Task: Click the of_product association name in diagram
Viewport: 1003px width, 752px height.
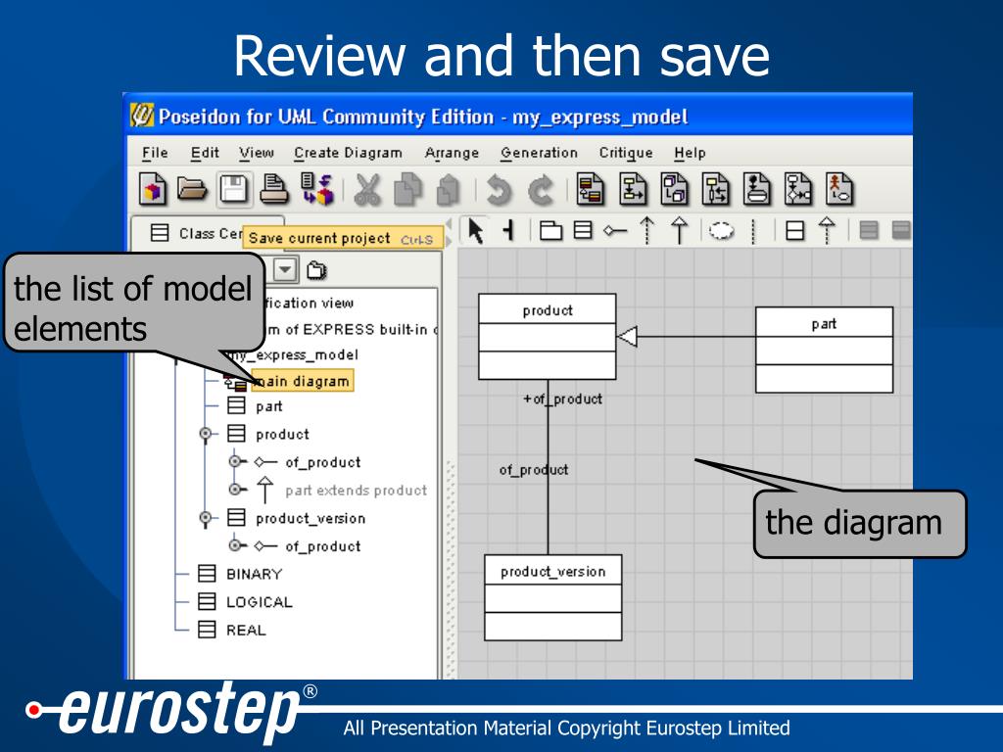Action: 534,469
